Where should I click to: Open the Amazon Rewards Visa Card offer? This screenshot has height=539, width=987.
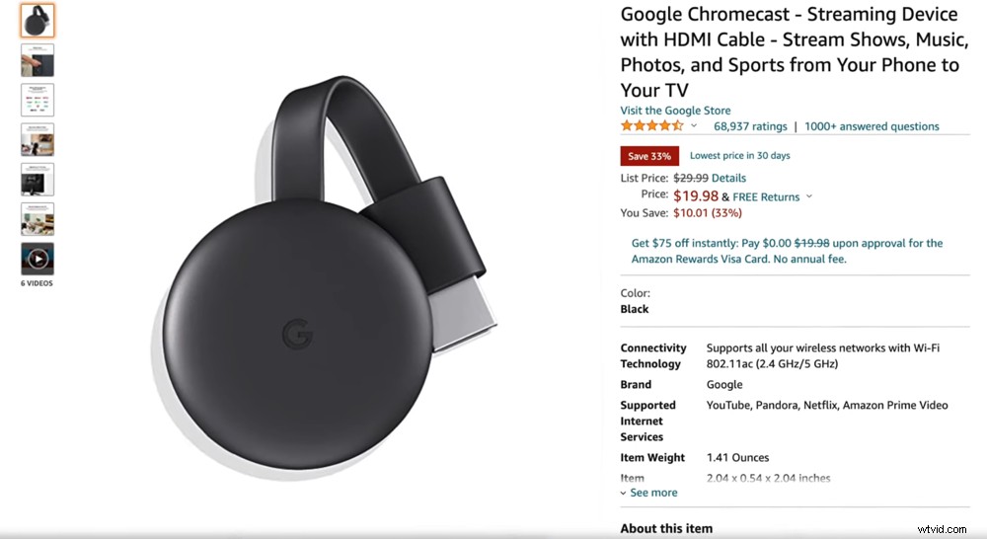[787, 251]
